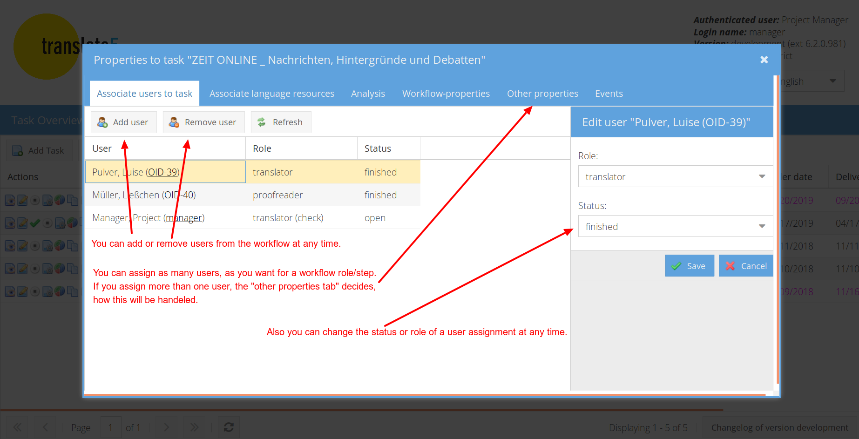Click edit pencil icon, row with delivery 09/20
The image size is (859, 439).
[x=22, y=200]
